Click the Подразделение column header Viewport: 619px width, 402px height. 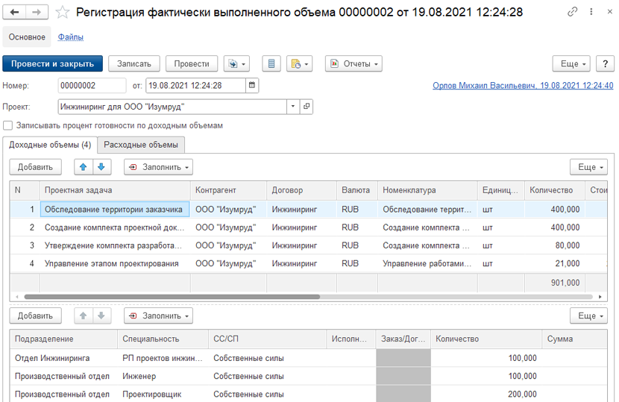[x=64, y=339]
